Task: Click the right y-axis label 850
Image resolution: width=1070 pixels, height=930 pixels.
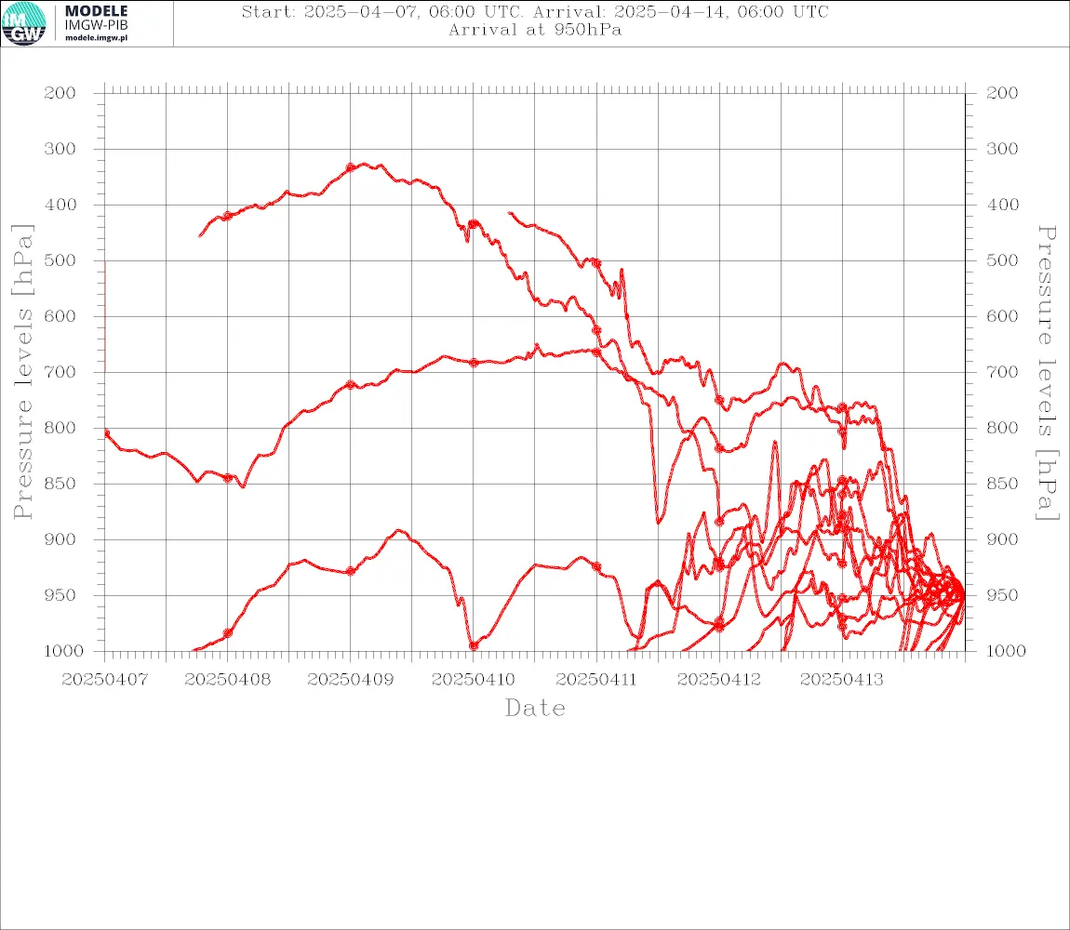Action: point(1002,484)
